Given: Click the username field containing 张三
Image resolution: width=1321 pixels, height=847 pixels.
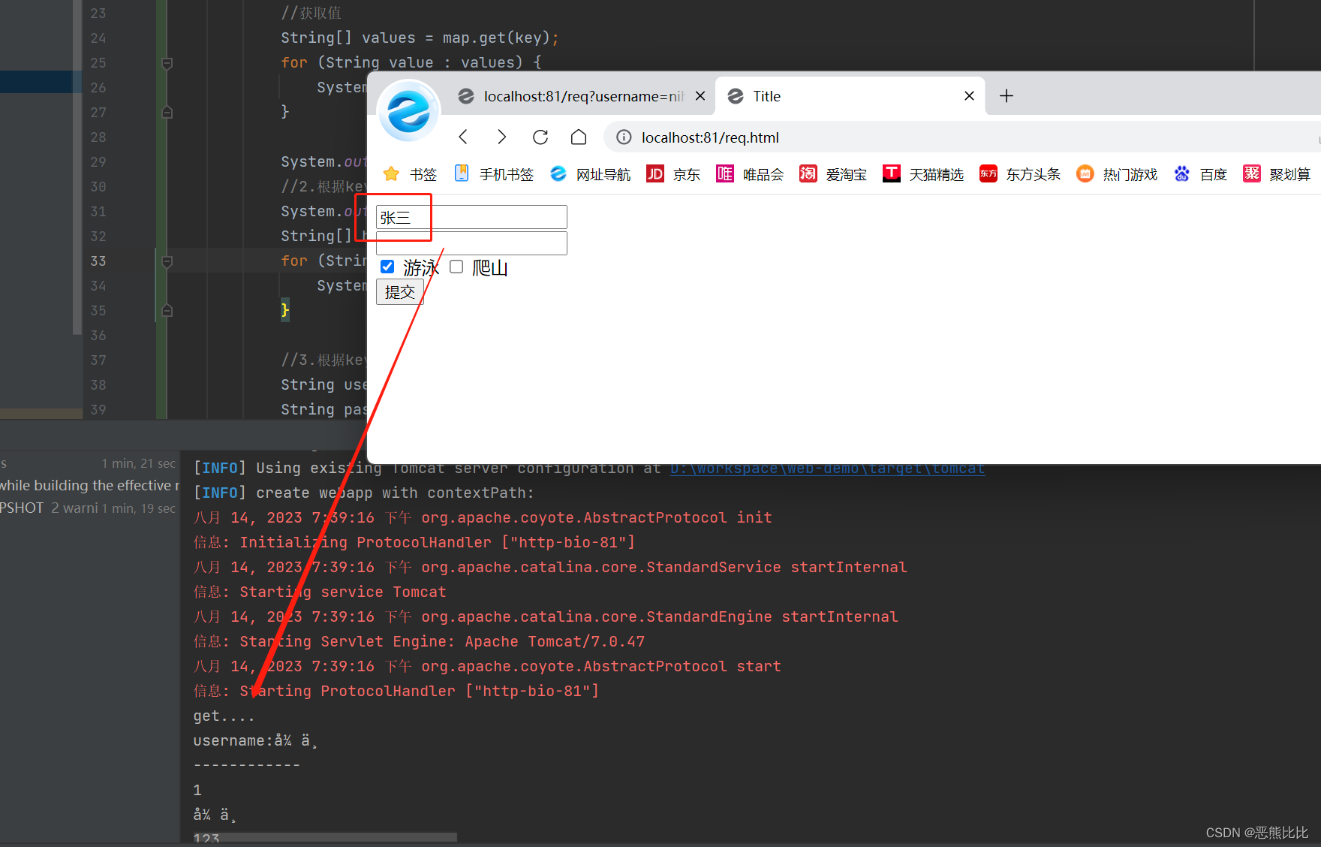Looking at the screenshot, I should pos(471,217).
